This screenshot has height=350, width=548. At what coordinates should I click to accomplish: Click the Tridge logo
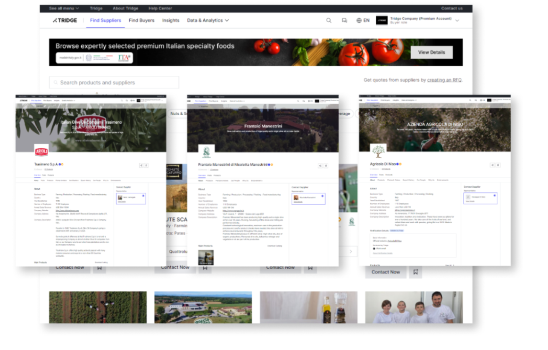tap(66, 21)
